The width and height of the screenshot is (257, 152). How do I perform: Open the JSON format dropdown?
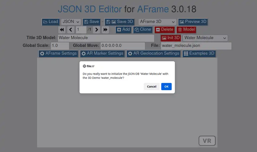pos(71,22)
